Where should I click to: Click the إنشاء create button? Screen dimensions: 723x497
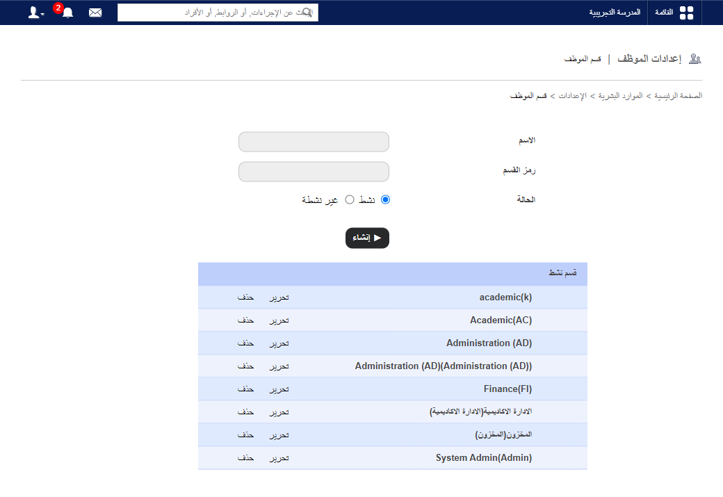coord(367,238)
